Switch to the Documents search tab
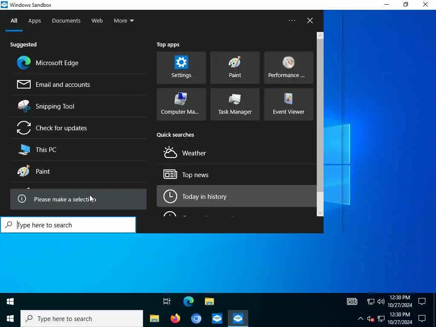 point(66,20)
